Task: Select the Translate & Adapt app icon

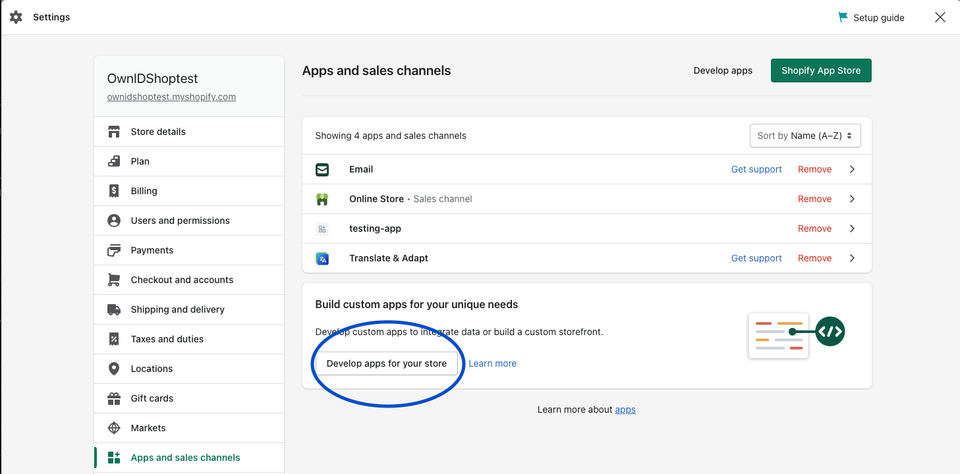Action: pyautogui.click(x=322, y=258)
